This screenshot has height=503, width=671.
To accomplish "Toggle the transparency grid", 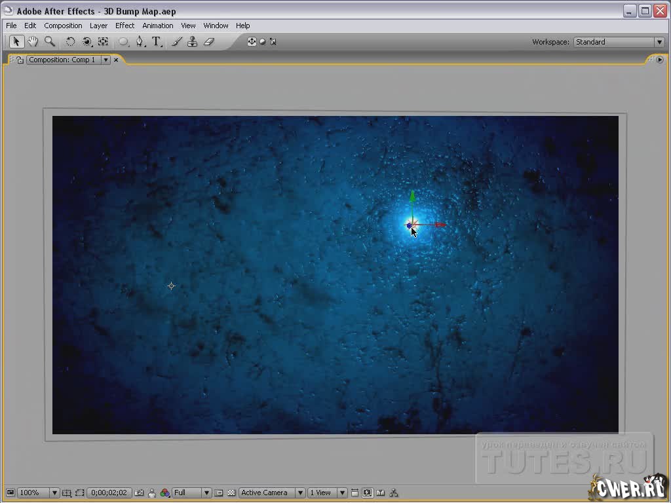I will click(x=231, y=493).
